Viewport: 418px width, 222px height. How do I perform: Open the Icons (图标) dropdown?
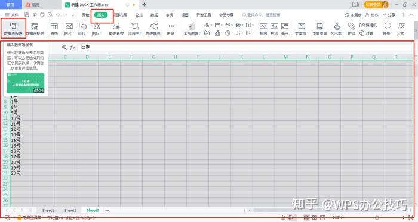(97, 29)
